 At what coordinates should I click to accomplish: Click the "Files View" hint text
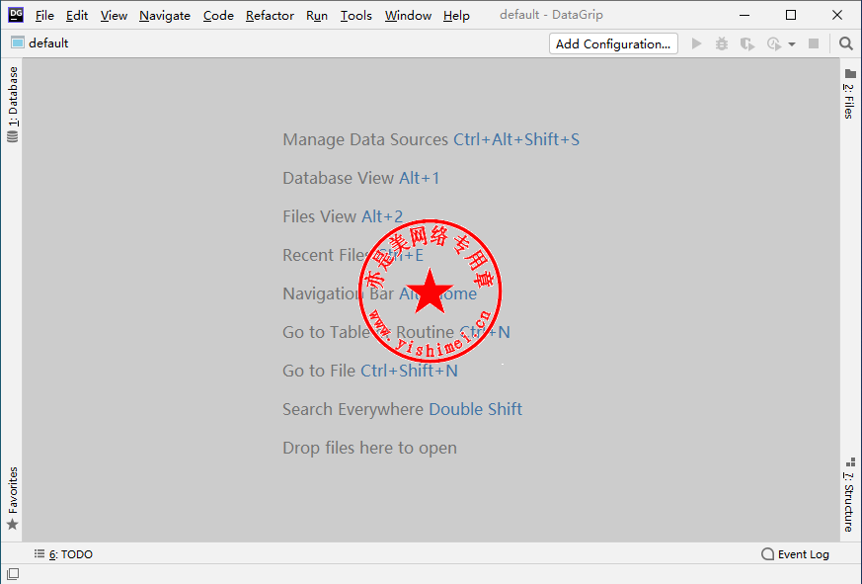click(x=319, y=216)
